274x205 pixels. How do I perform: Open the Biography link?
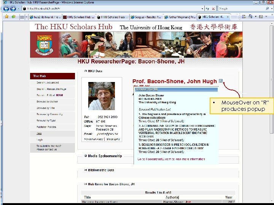pos(113,139)
